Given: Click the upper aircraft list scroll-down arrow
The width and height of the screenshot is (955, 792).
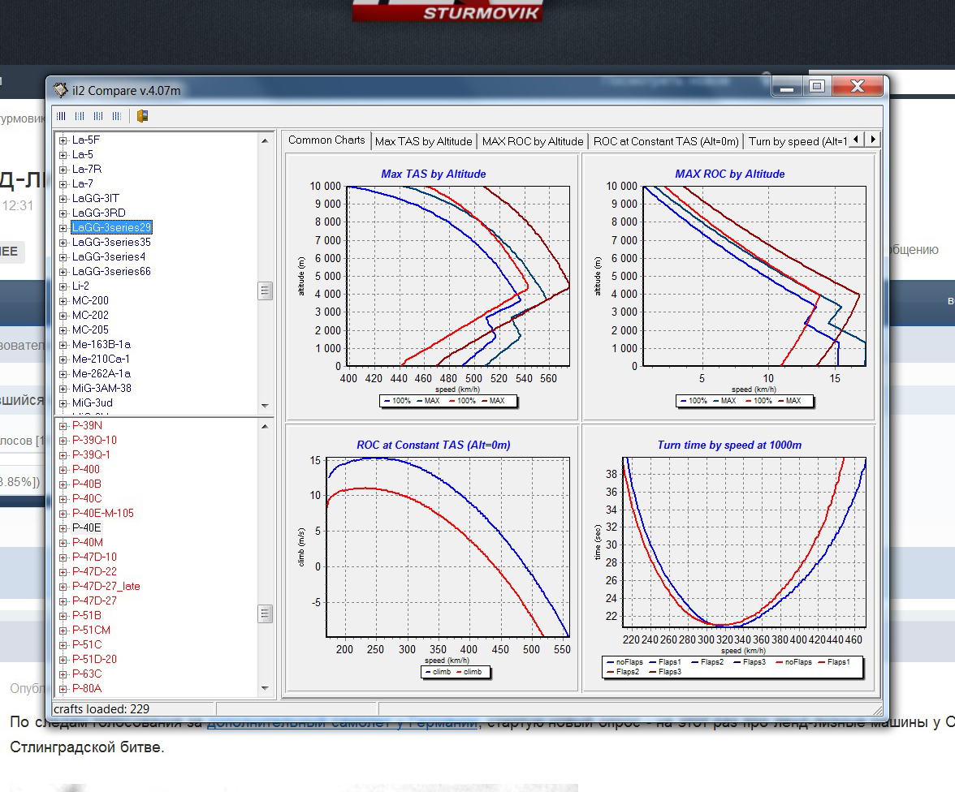Looking at the screenshot, I should point(265,406).
